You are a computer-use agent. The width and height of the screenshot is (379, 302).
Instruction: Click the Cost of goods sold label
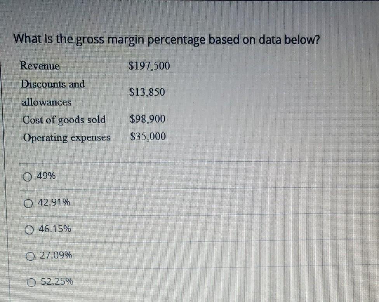(x=64, y=120)
